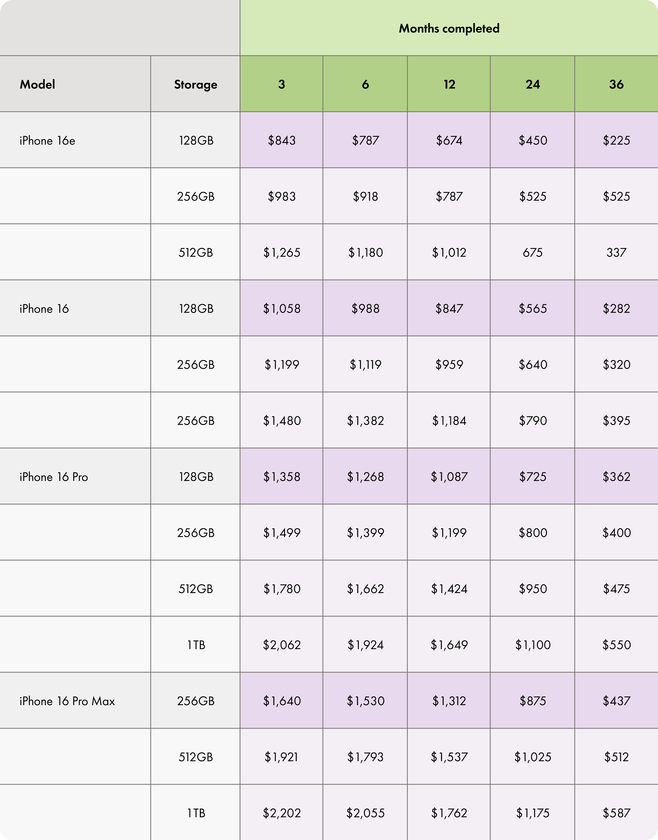The width and height of the screenshot is (658, 840).
Task: Click the $1,025 price cell
Action: tap(532, 757)
